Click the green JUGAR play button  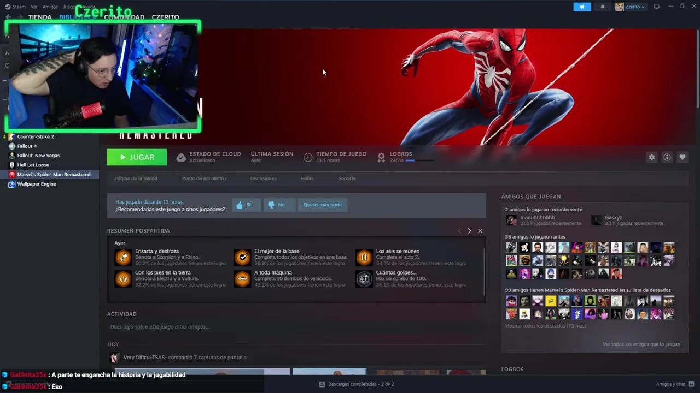tap(137, 157)
